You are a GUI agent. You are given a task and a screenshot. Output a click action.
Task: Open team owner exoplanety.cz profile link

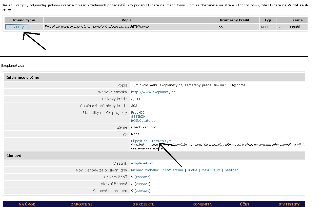coord(143,163)
